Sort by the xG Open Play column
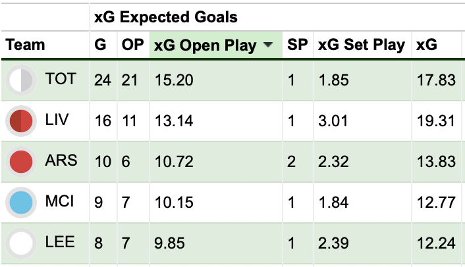Viewport: 465px width, 267px height. click(x=205, y=45)
